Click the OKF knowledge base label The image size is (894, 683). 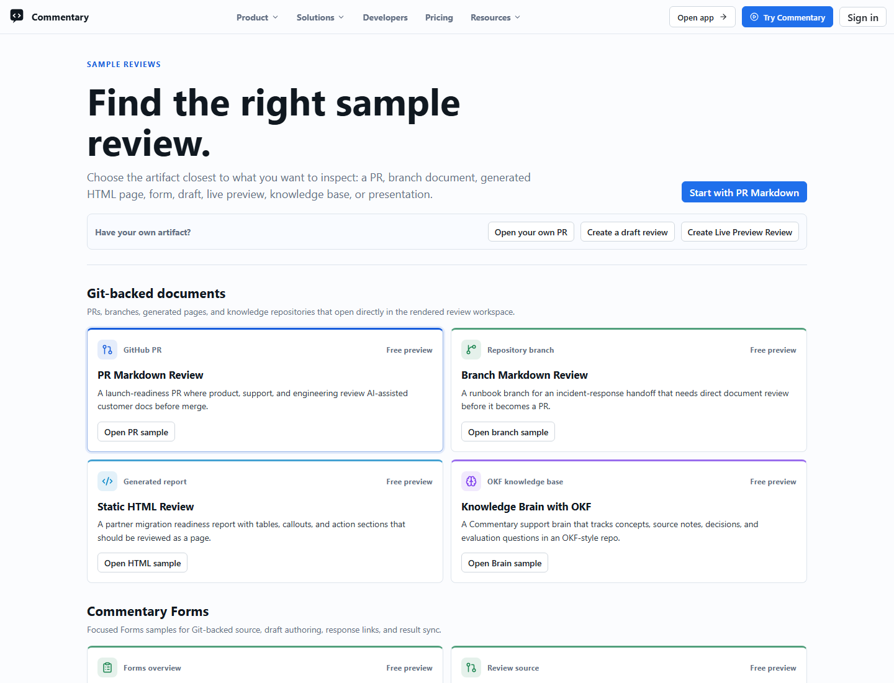tap(525, 481)
